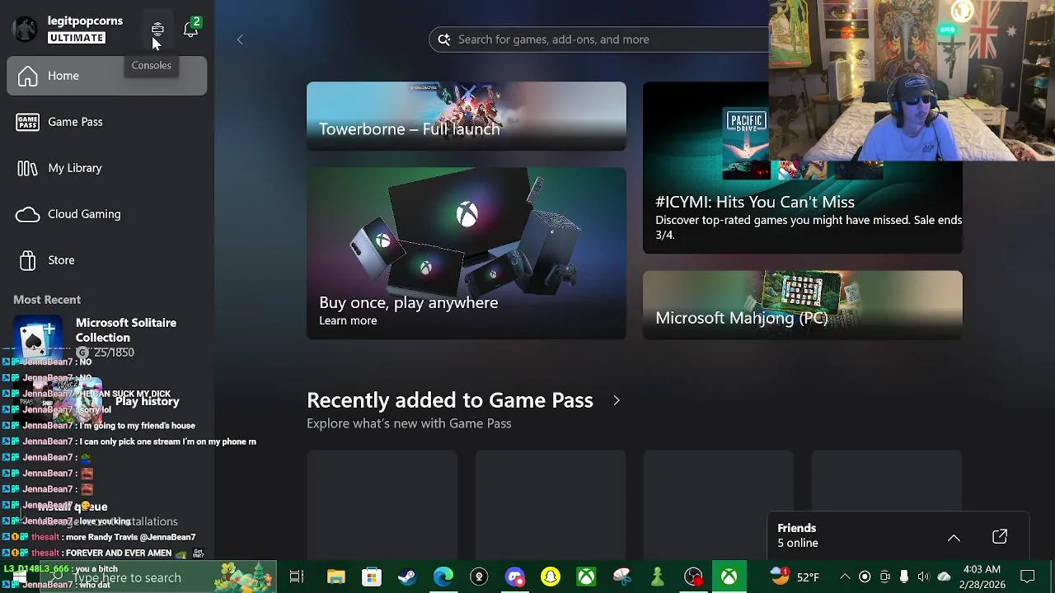Open Windows Action Center notifications
Image resolution: width=1055 pixels, height=593 pixels.
1028,577
